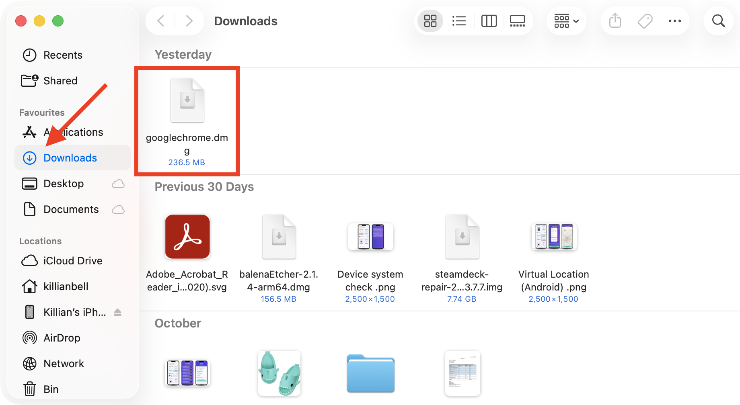
Task: Open AirDrop from the sidebar
Action: [x=62, y=337]
